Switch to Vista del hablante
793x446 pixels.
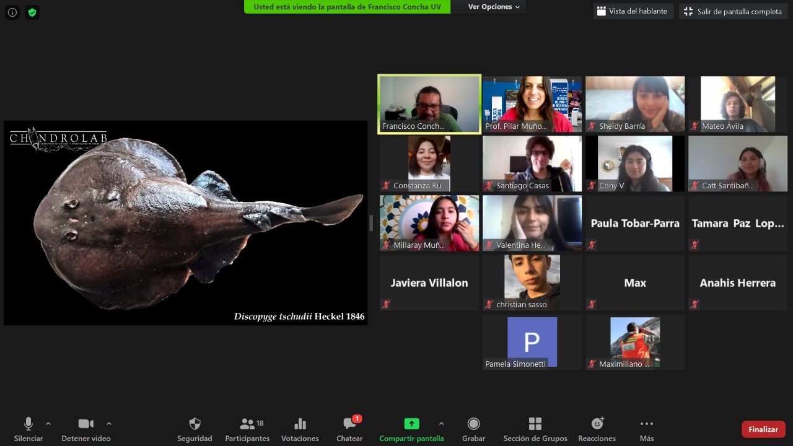[x=633, y=11]
